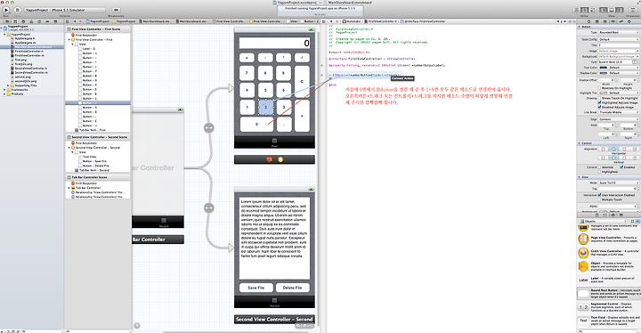Show the Search navigator
Viewport: 641px width, 333px height.
click(23, 21)
